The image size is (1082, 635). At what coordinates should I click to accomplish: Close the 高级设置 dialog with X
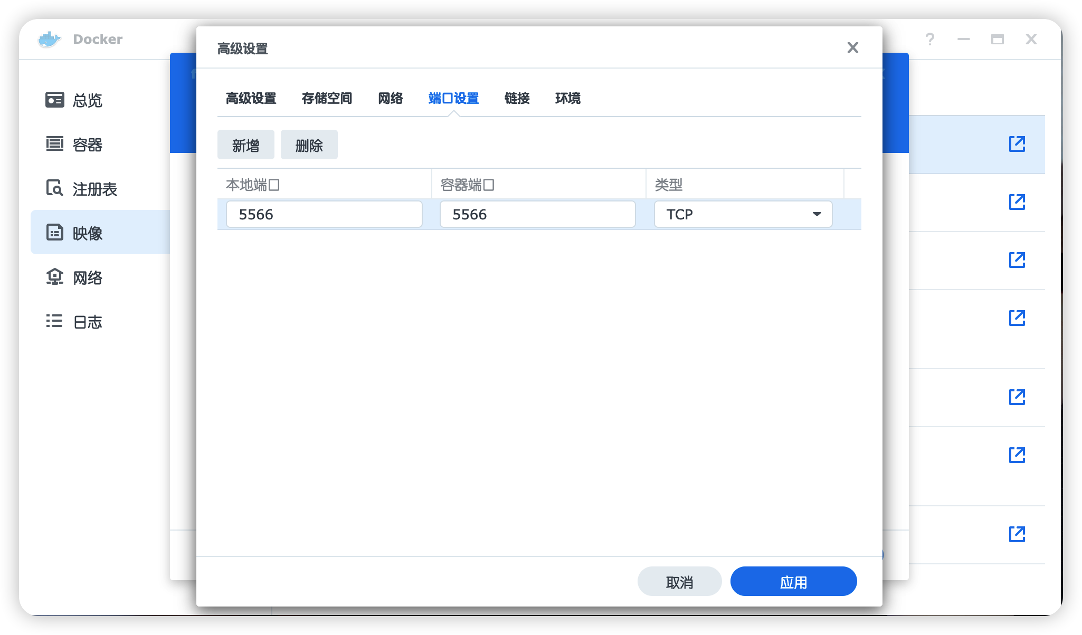pyautogui.click(x=852, y=47)
